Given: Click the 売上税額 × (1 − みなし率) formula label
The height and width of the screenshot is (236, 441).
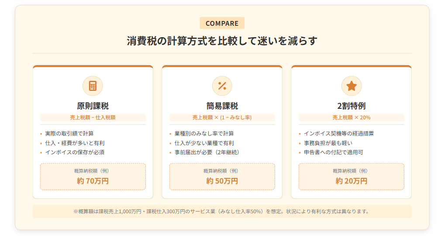Looking at the screenshot, I should [222, 118].
